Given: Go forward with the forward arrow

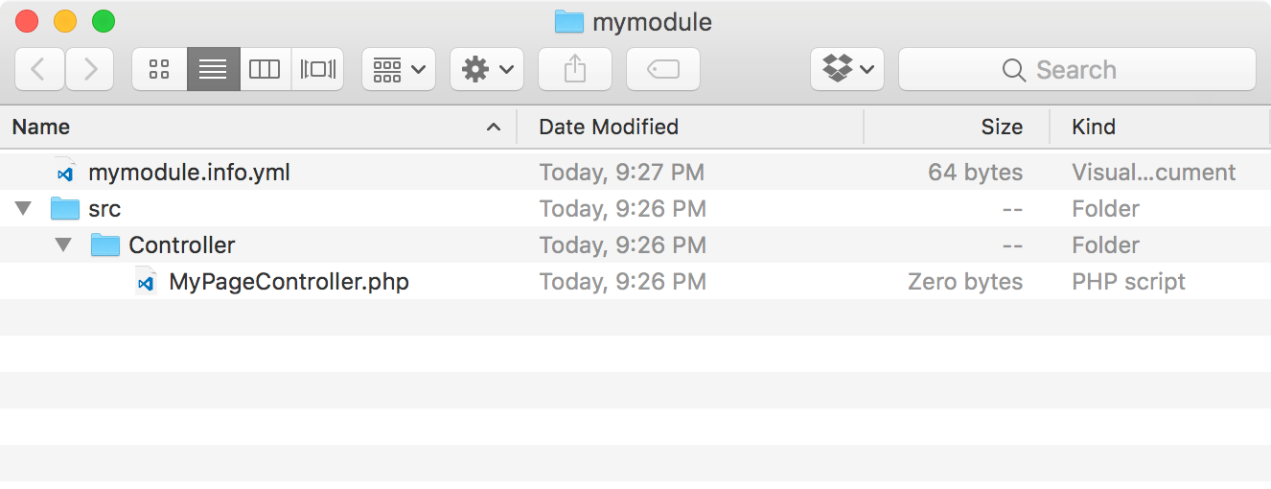Looking at the screenshot, I should click(90, 69).
